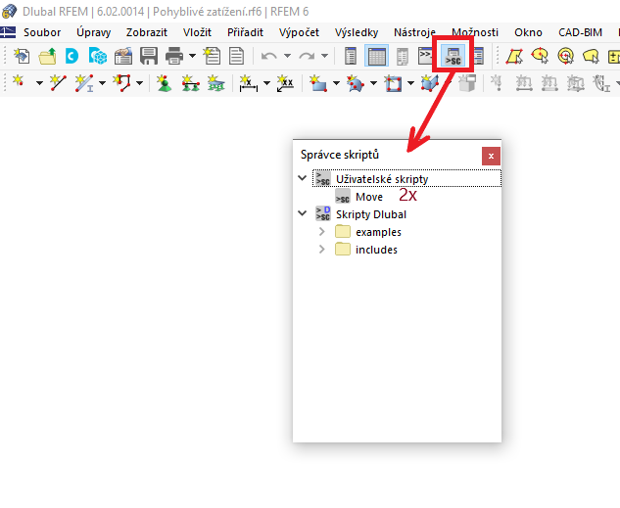620x508 pixels.
Task: Click the Print icon
Action: pos(174,56)
